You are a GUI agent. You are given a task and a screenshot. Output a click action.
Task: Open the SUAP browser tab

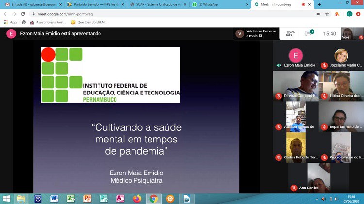(x=158, y=4)
